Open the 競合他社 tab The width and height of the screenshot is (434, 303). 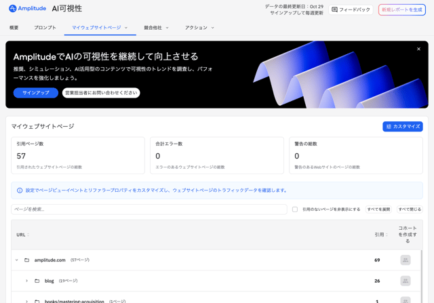[x=153, y=28]
